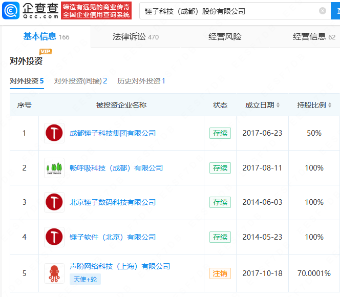This screenshot has width=340, height=297.
Task: Open the 声盼网络科技（上海）有限公司 link
Action: (x=120, y=266)
